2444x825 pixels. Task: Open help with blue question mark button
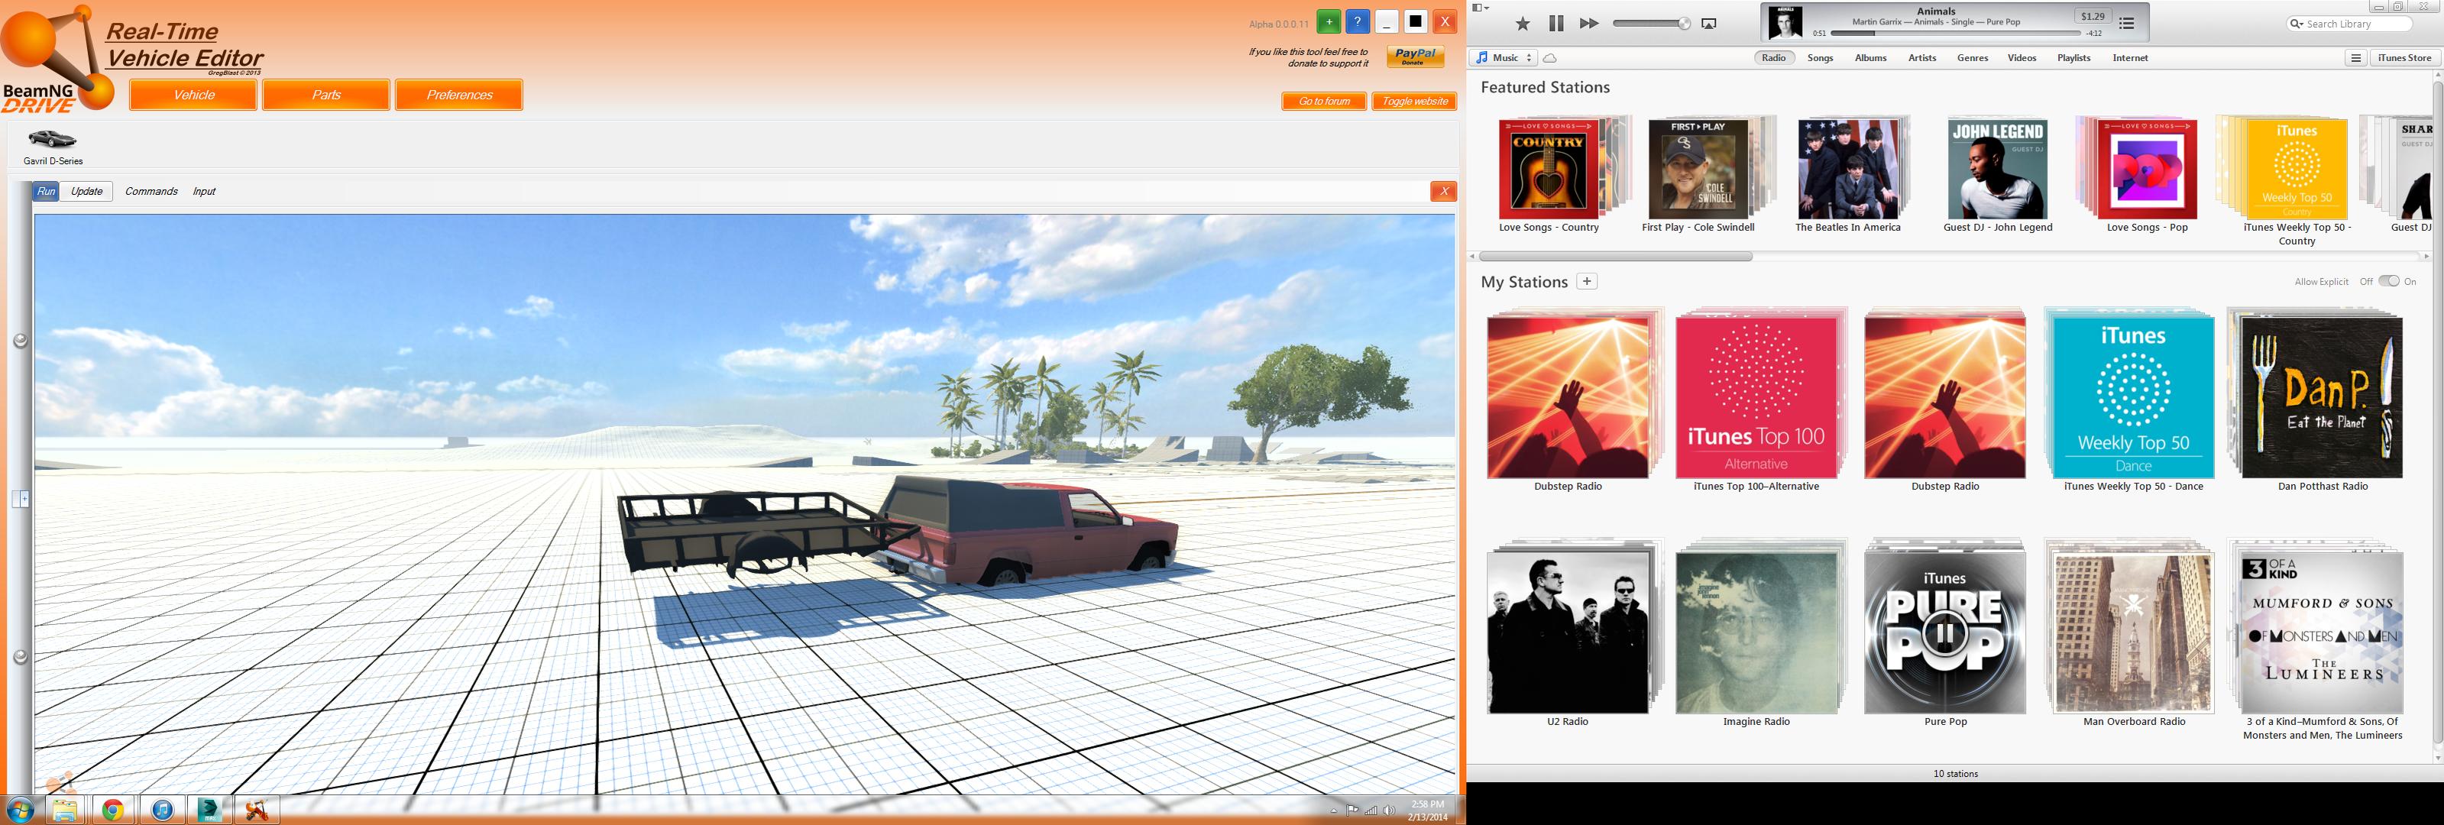1358,22
